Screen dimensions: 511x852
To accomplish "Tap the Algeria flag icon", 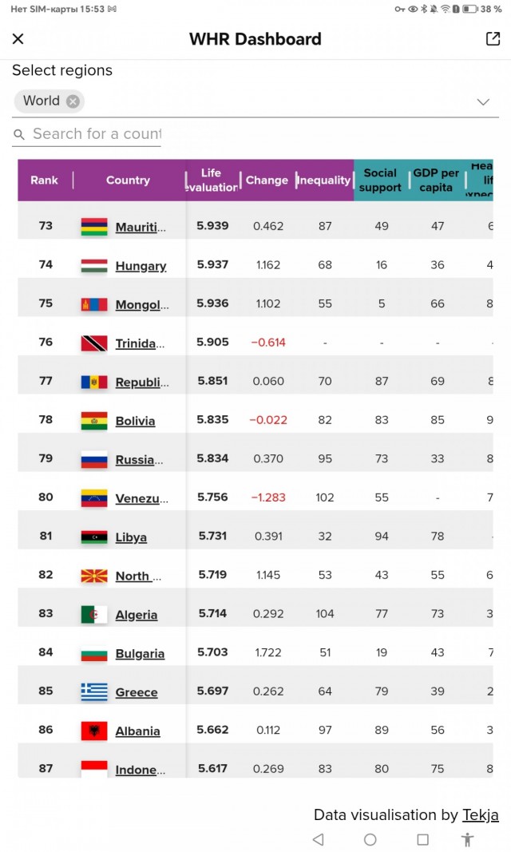I will coord(94,614).
